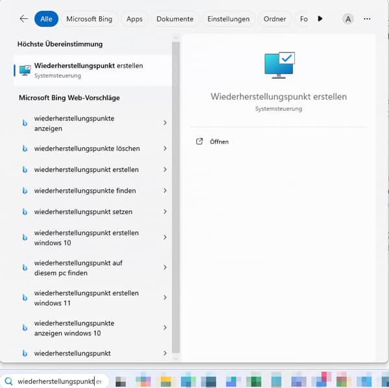Click the user account avatar 'A'
Viewport: 389px width, 388px height.
point(348,19)
